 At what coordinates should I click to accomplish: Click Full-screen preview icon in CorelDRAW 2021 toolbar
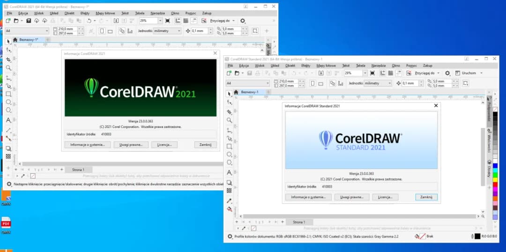pyautogui.click(x=167, y=21)
